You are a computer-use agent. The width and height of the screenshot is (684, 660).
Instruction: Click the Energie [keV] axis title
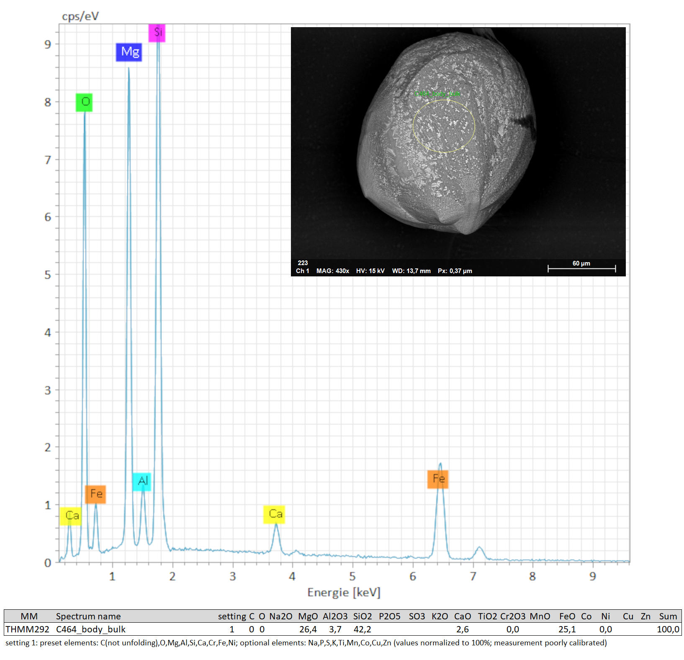(x=344, y=592)
